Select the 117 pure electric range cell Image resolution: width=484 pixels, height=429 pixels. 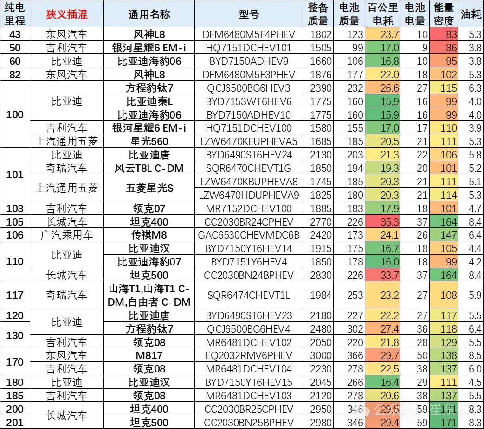coord(15,295)
